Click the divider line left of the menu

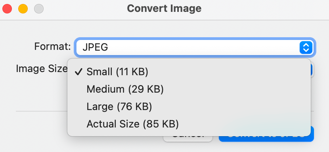pyautogui.click(x=42, y=111)
